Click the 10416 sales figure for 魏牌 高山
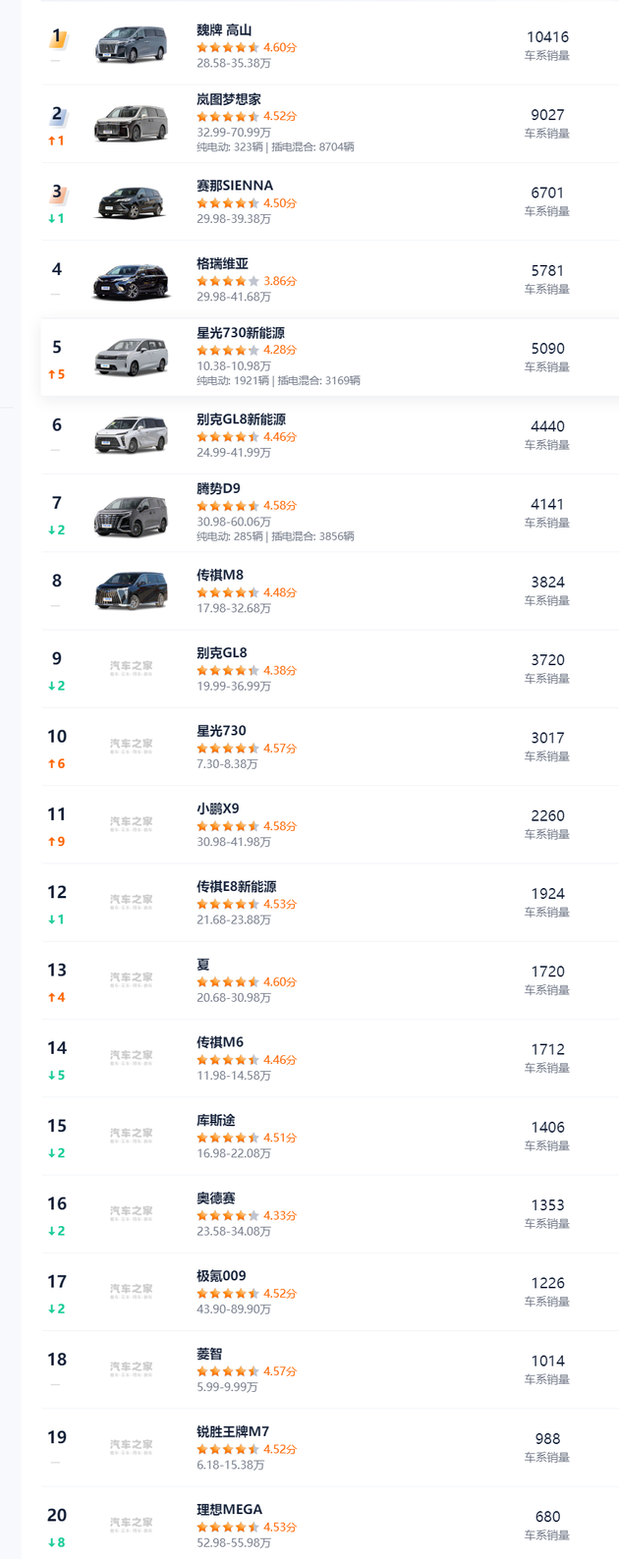The height and width of the screenshot is (1559, 619). coord(547,37)
